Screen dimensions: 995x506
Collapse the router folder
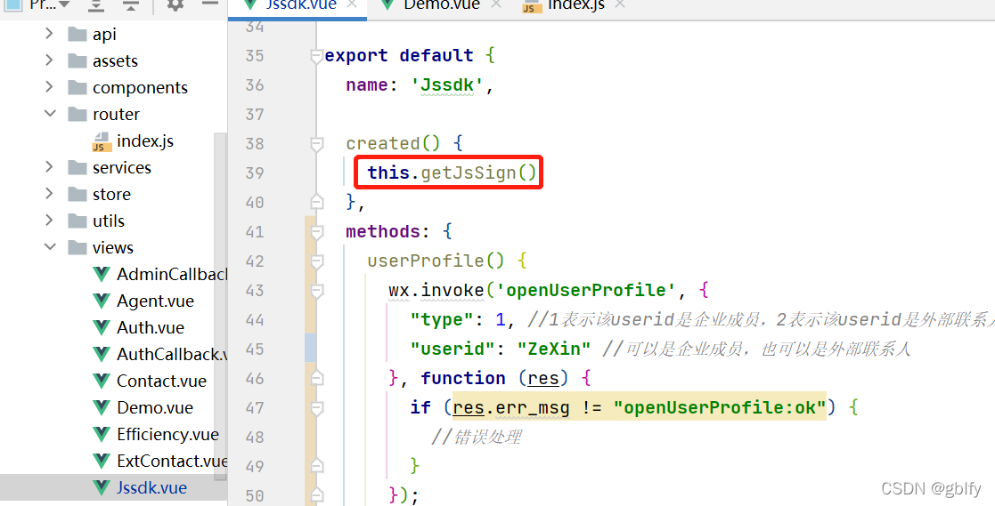coord(50,113)
